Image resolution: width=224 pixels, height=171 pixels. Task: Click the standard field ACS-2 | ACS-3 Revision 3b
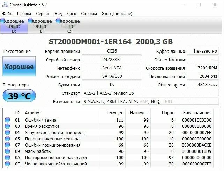point(150,93)
